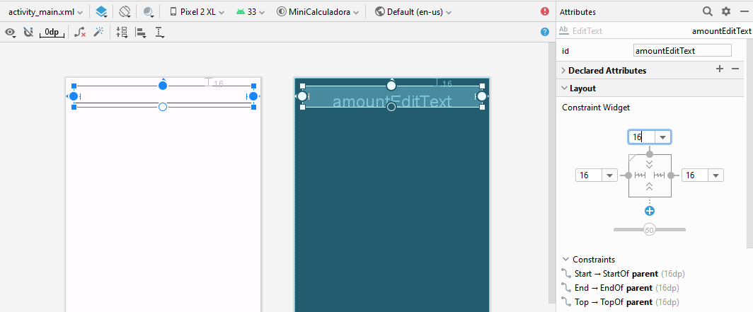Open the design surface layers menu
The height and width of the screenshot is (312, 753).
(102, 12)
